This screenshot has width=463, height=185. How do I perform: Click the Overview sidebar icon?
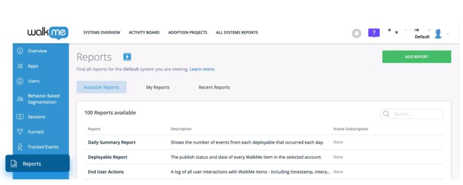[20, 51]
